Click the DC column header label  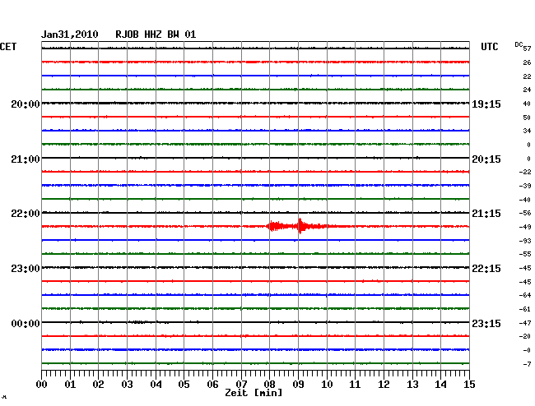(x=519, y=44)
